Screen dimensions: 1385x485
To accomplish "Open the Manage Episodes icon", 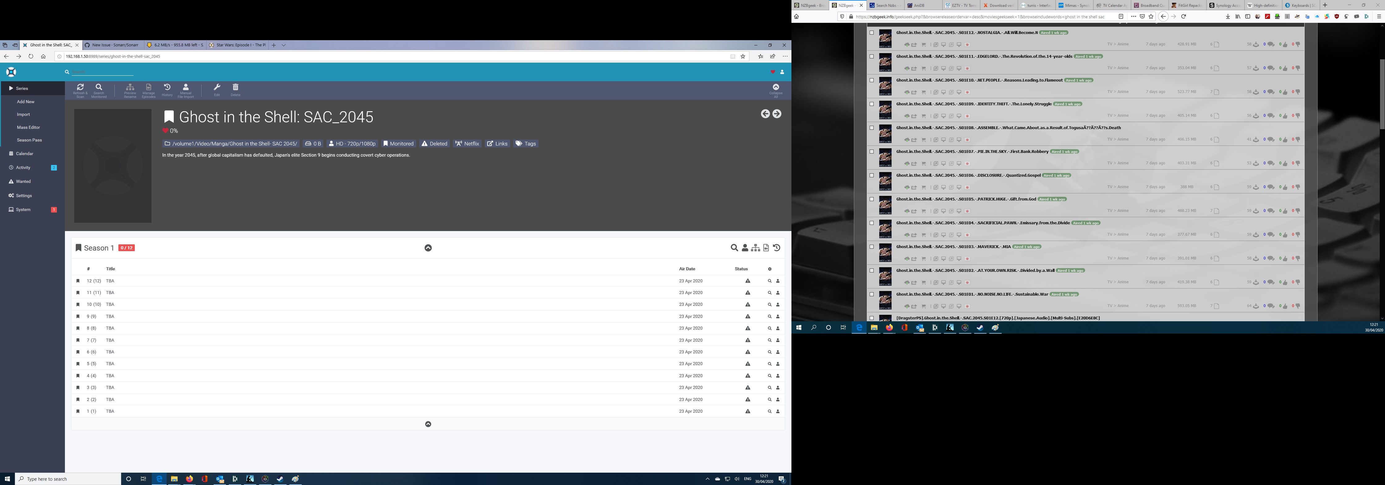I will point(149,90).
